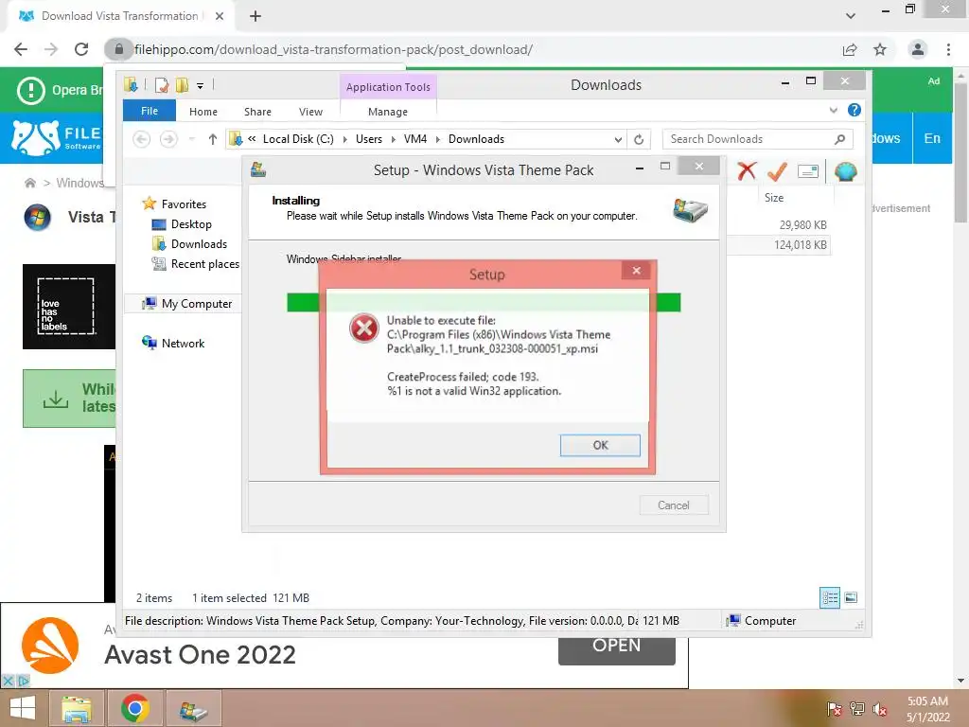Image resolution: width=969 pixels, height=727 pixels.
Task: Click the Chrome address bar URL
Action: tap(333, 49)
